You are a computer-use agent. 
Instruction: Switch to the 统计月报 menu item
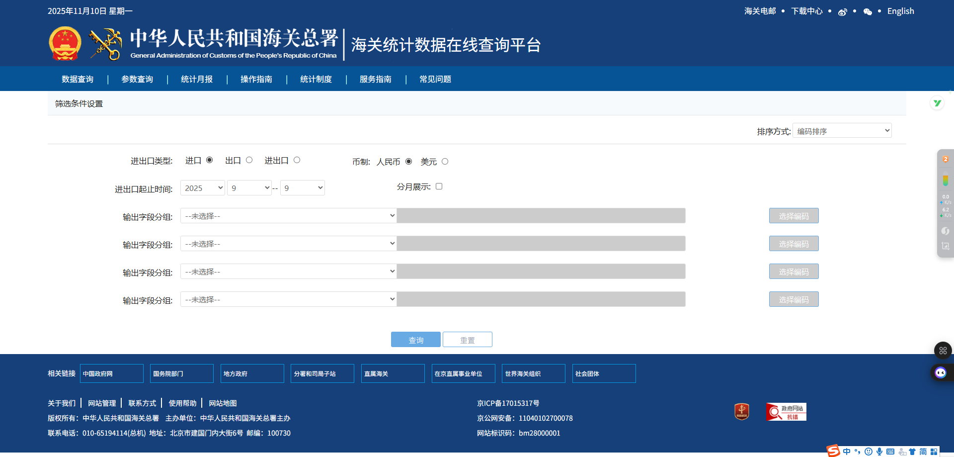[x=197, y=79]
